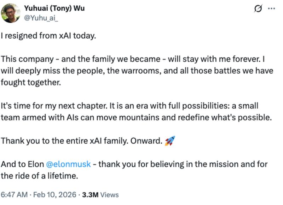This screenshot has width=283, height=205.
Task: Open the Yuhuai (Tony) Wu display name
Action: [54, 8]
